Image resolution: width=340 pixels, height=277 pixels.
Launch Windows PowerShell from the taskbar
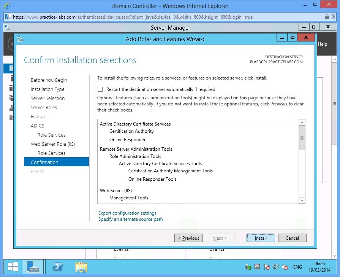[58, 267]
